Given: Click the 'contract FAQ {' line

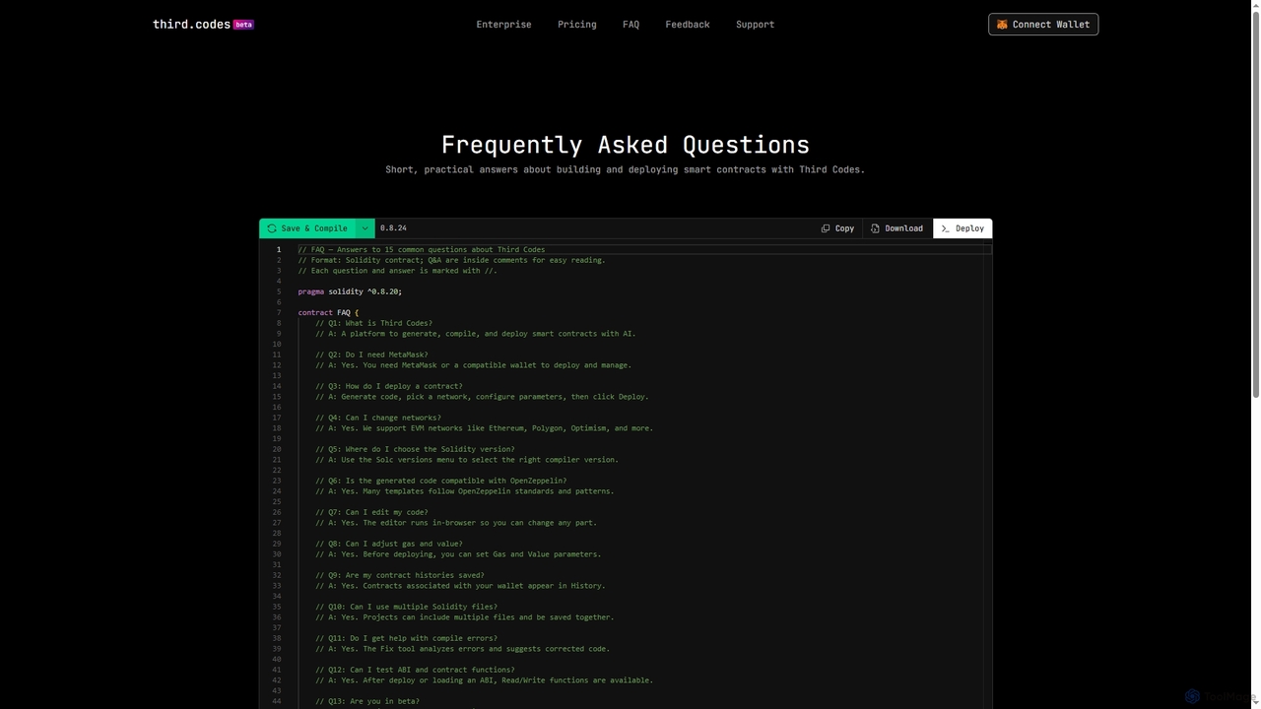Looking at the screenshot, I should pyautogui.click(x=328, y=313).
